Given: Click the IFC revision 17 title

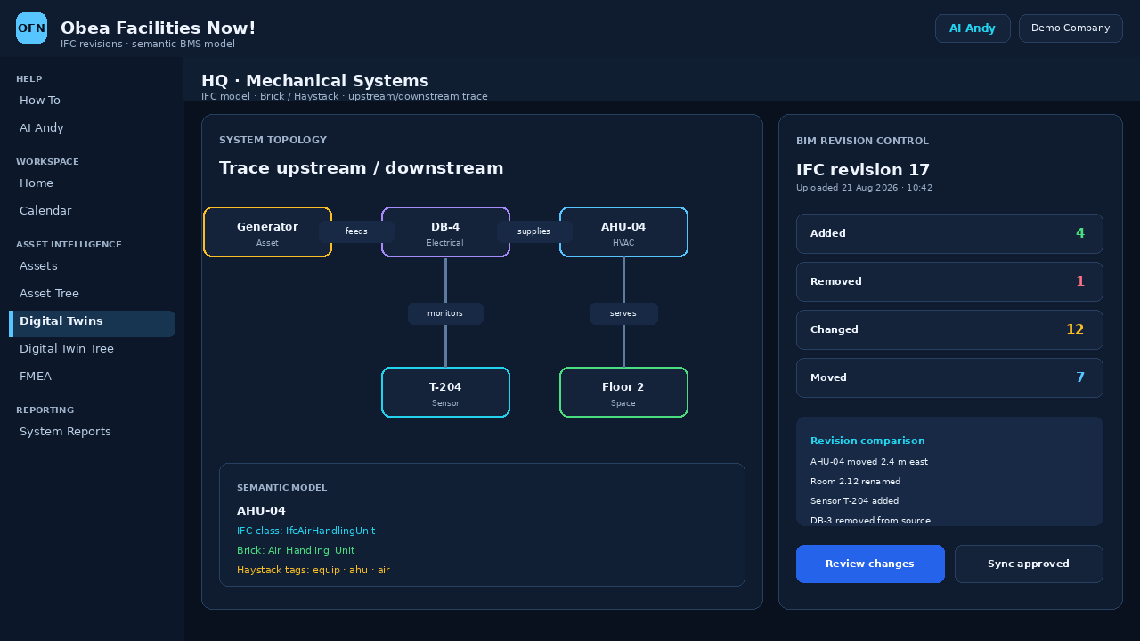Looking at the screenshot, I should point(863,170).
